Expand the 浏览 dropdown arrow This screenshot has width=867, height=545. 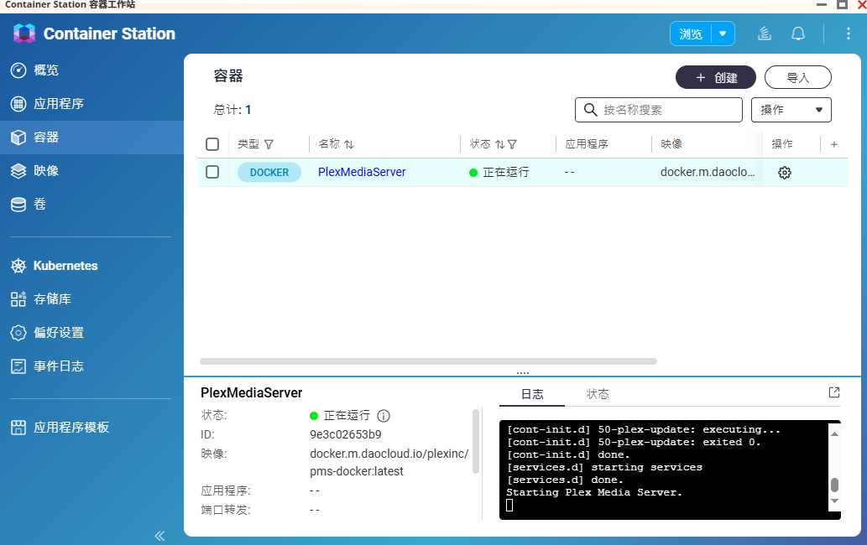tap(723, 34)
